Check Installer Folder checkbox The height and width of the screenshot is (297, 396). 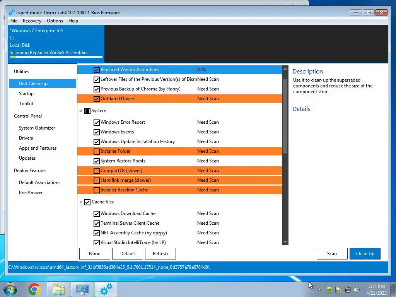pos(96,151)
